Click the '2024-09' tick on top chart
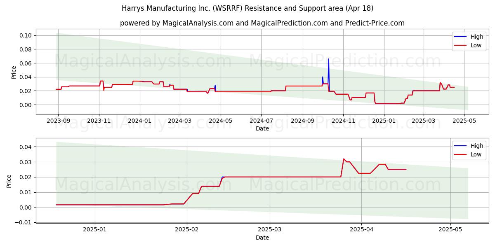This screenshot has width=495, height=247. [302, 121]
